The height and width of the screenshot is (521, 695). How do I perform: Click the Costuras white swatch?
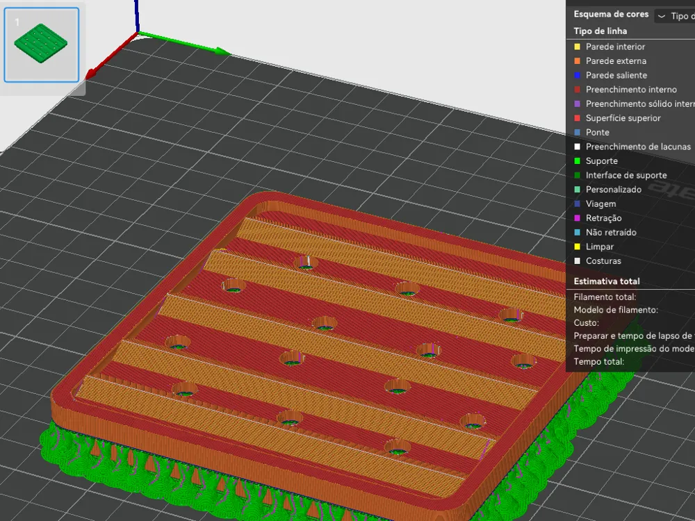pyautogui.click(x=577, y=261)
